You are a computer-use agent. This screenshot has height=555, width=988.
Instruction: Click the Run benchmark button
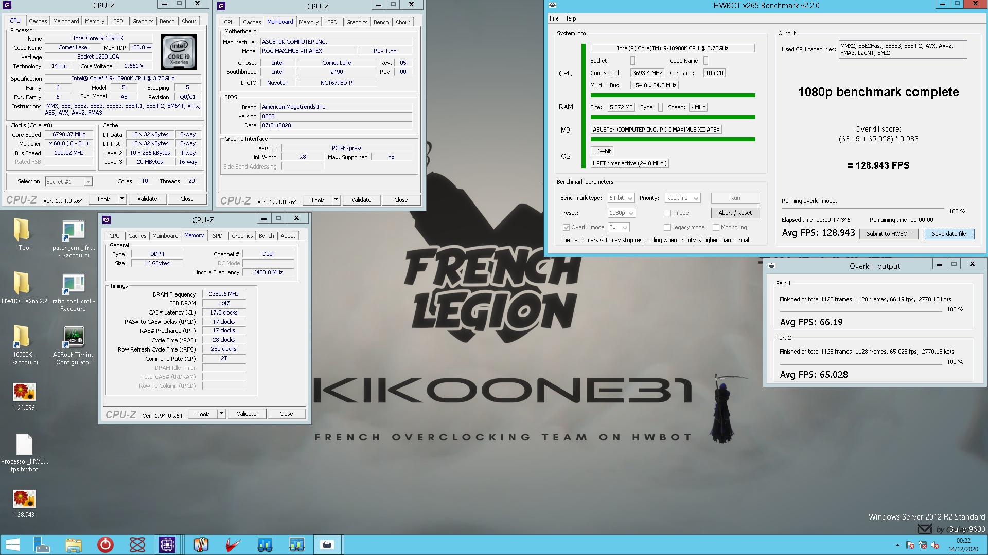(735, 198)
